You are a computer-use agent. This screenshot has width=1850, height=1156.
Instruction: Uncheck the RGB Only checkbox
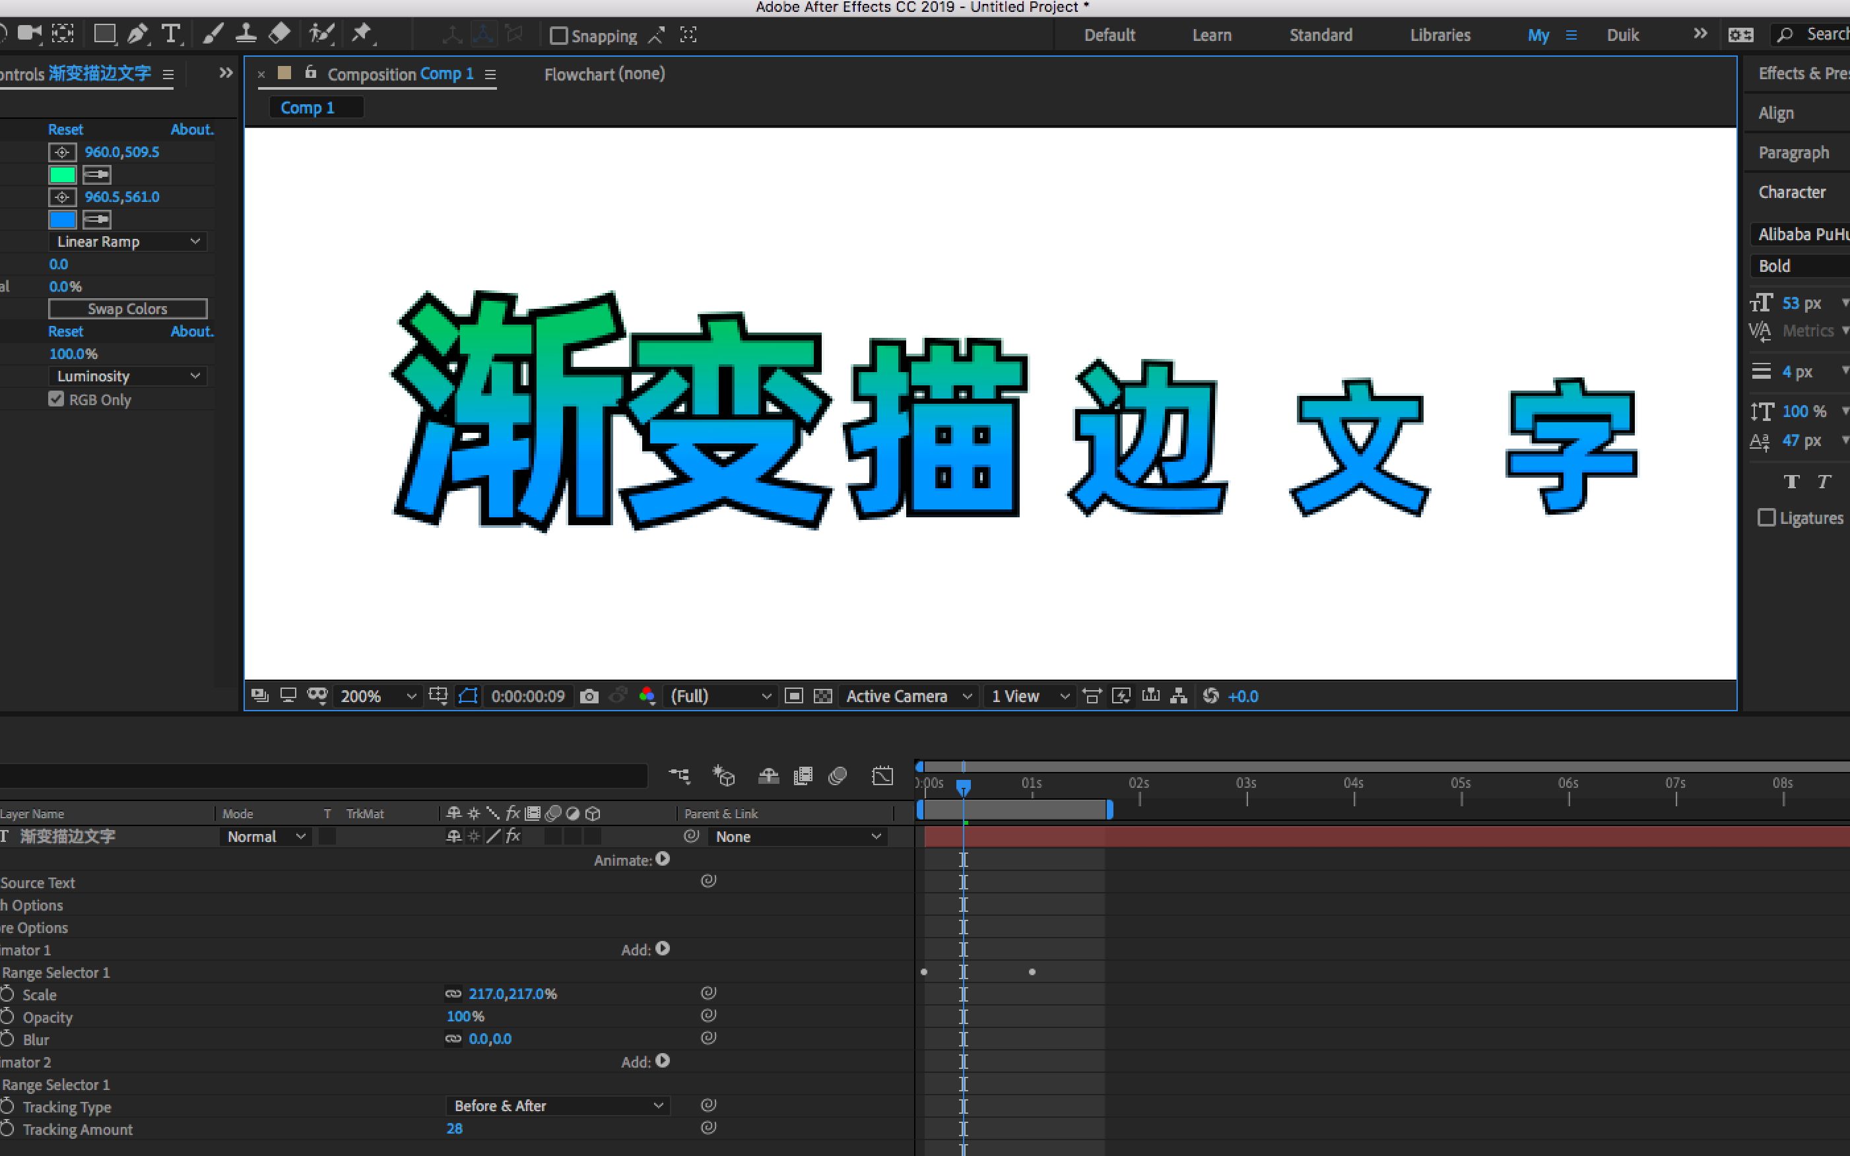coord(56,399)
